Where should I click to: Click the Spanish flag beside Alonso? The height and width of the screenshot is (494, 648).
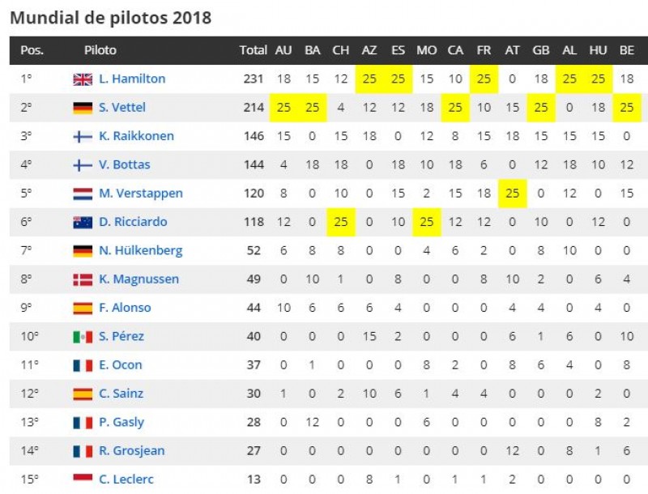pyautogui.click(x=83, y=308)
